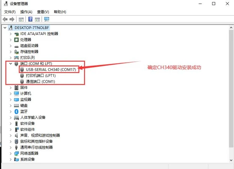The width and height of the screenshot is (234, 169).
Task: Click the scan hardware monitor icon
Action: click(46, 19)
